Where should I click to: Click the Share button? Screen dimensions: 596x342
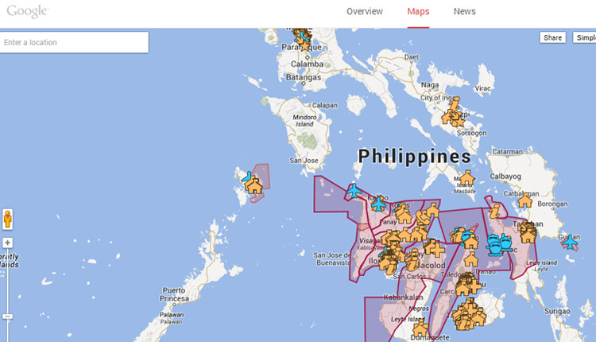pyautogui.click(x=552, y=37)
